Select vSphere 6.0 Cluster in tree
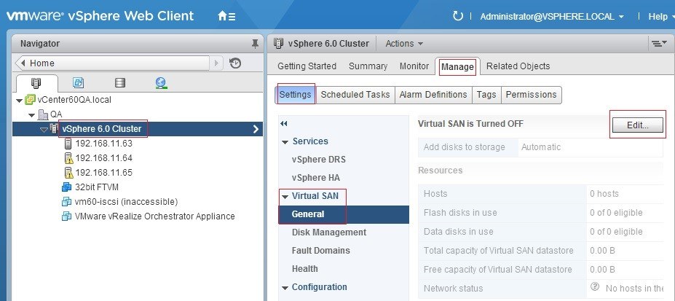The width and height of the screenshot is (675, 301). [102, 129]
